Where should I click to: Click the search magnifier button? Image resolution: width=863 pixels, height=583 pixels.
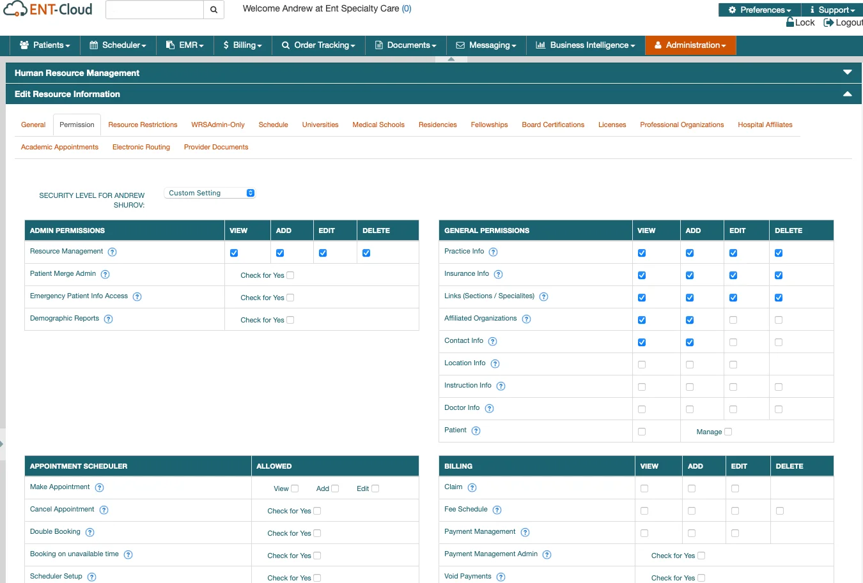[214, 10]
